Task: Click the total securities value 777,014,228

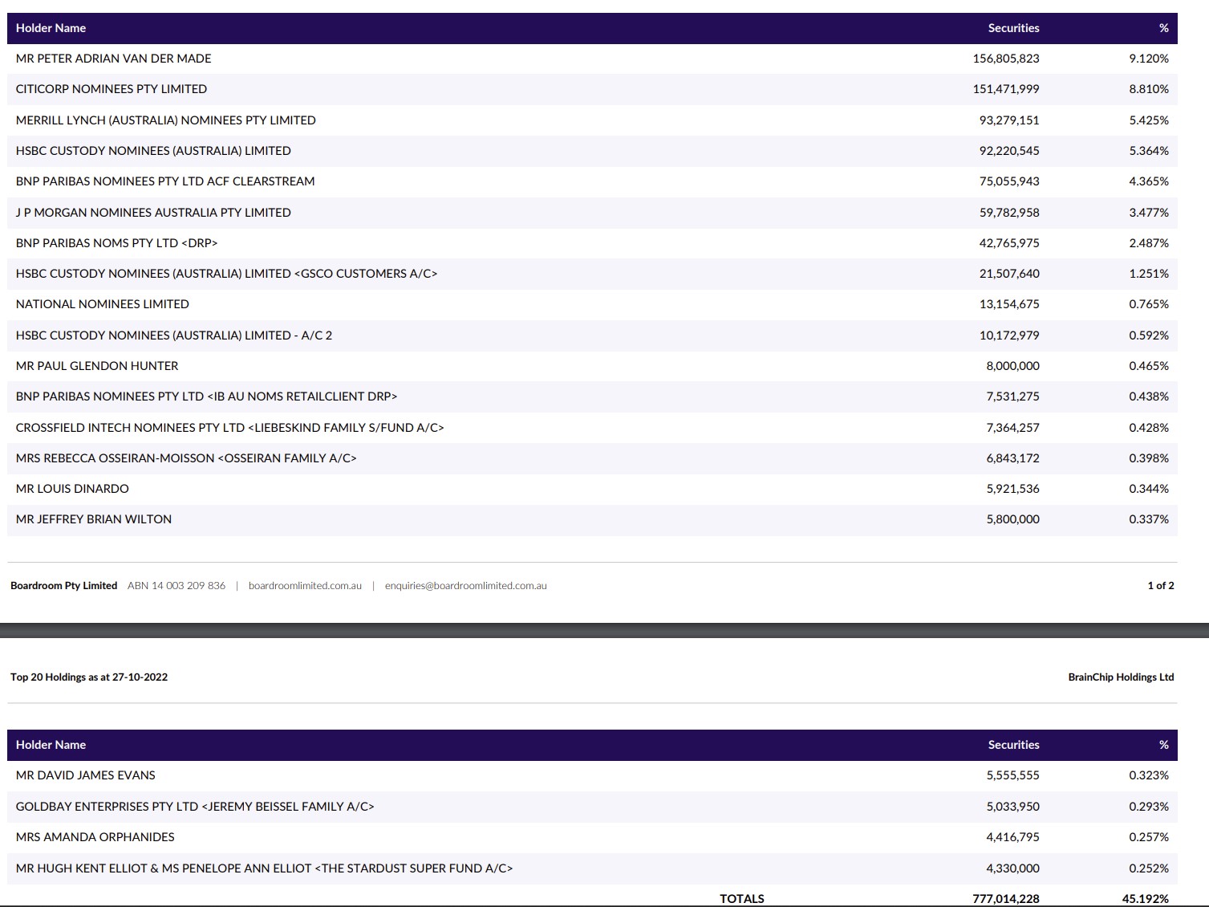Action: pos(1006,899)
